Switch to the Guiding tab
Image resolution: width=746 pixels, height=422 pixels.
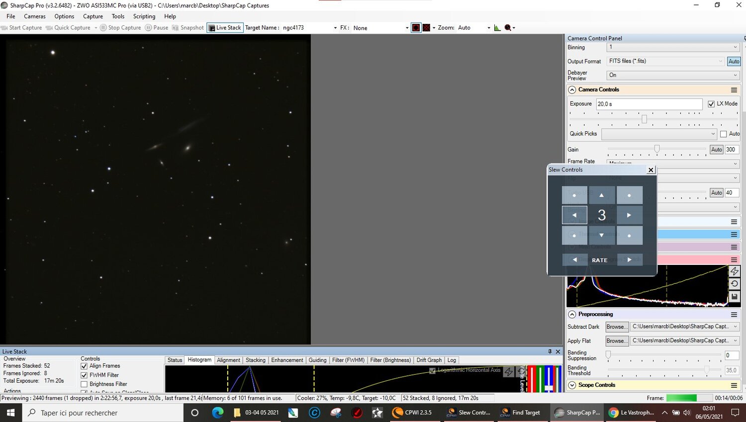point(317,360)
